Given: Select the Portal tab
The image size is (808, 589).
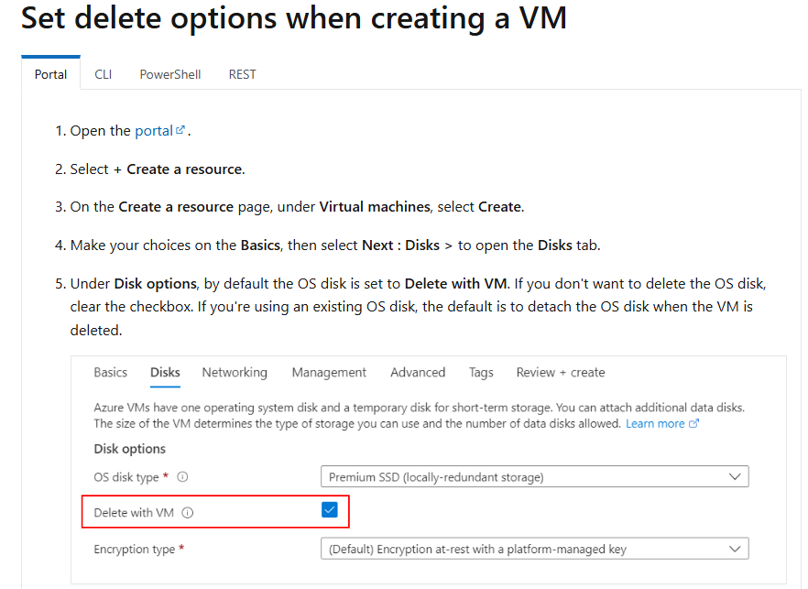Looking at the screenshot, I should (50, 75).
